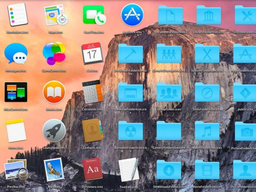
Task: Click the AppsFolderIcon folder icon
Action: click(x=244, y=53)
